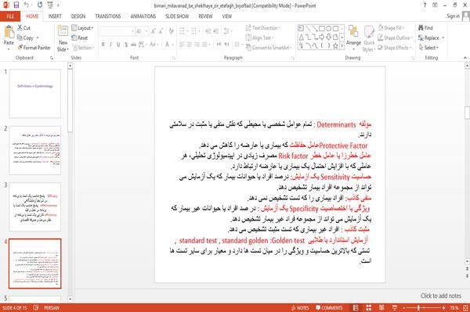Toggle Underline formatting

click(x=118, y=45)
